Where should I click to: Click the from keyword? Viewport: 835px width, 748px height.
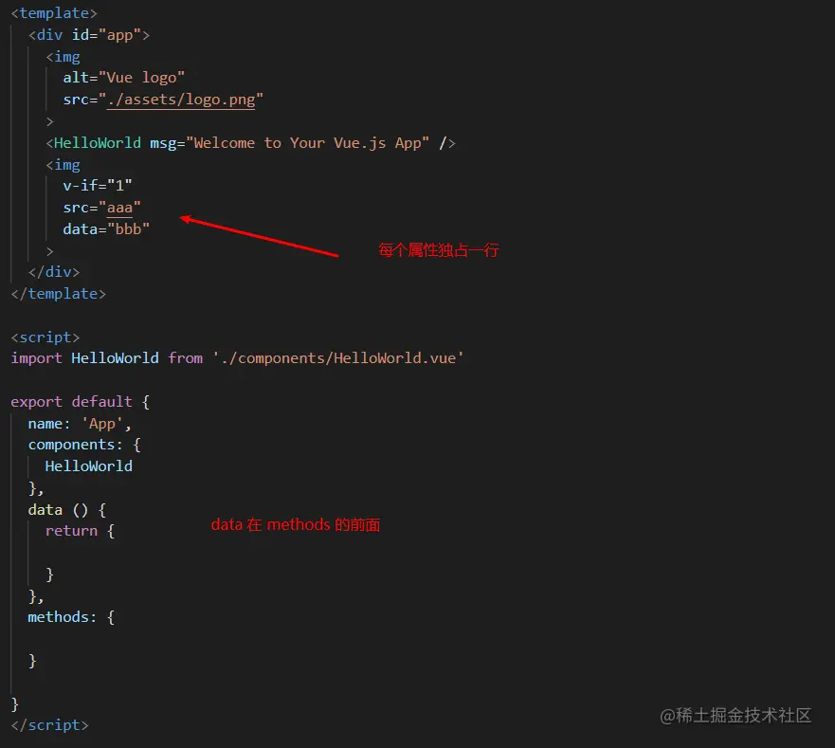[186, 358]
